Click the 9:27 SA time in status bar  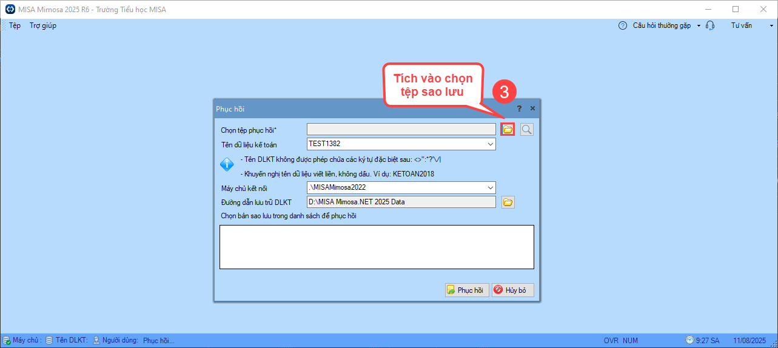click(x=707, y=341)
